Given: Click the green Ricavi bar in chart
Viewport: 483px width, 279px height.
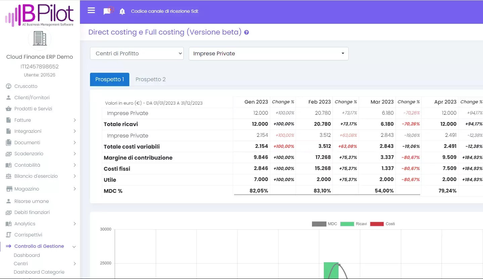Looking at the screenshot, I should click(x=331, y=270).
